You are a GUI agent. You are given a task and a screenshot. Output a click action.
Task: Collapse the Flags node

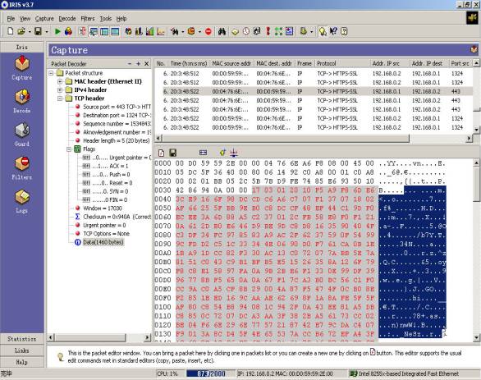pos(69,149)
